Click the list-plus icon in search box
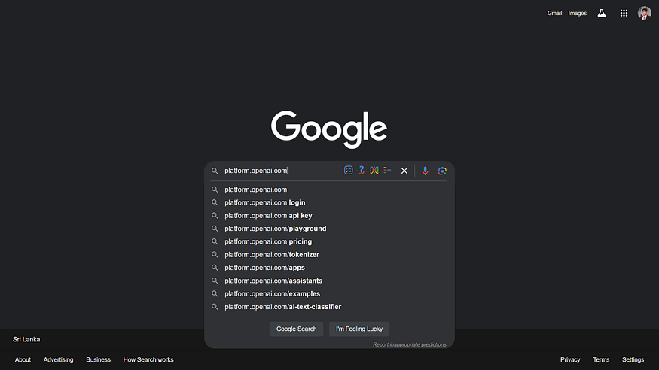 387,170
